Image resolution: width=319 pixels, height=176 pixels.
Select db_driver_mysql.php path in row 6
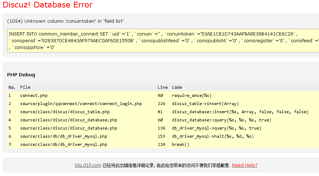click(64, 136)
